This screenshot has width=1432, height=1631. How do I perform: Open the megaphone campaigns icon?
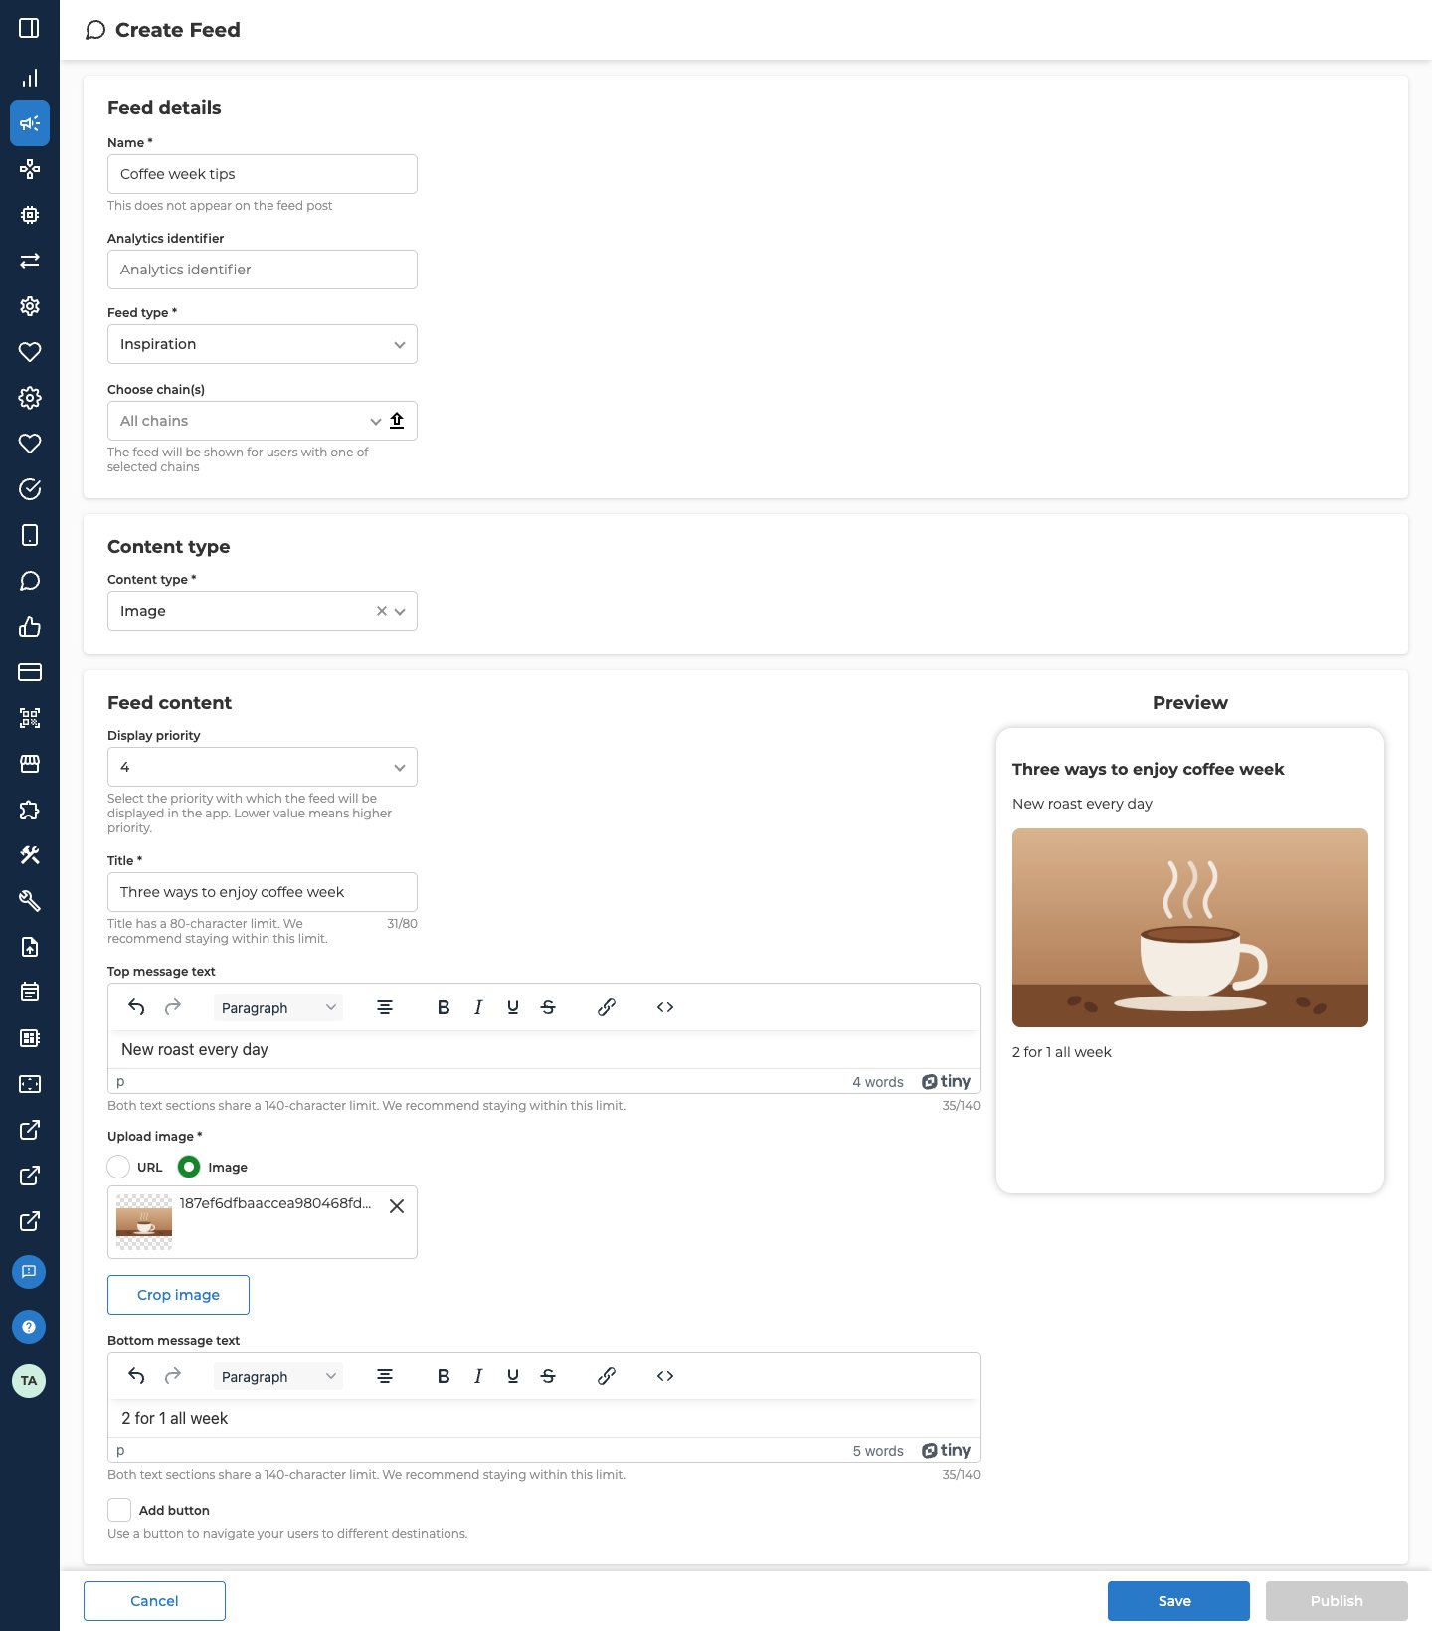[30, 123]
